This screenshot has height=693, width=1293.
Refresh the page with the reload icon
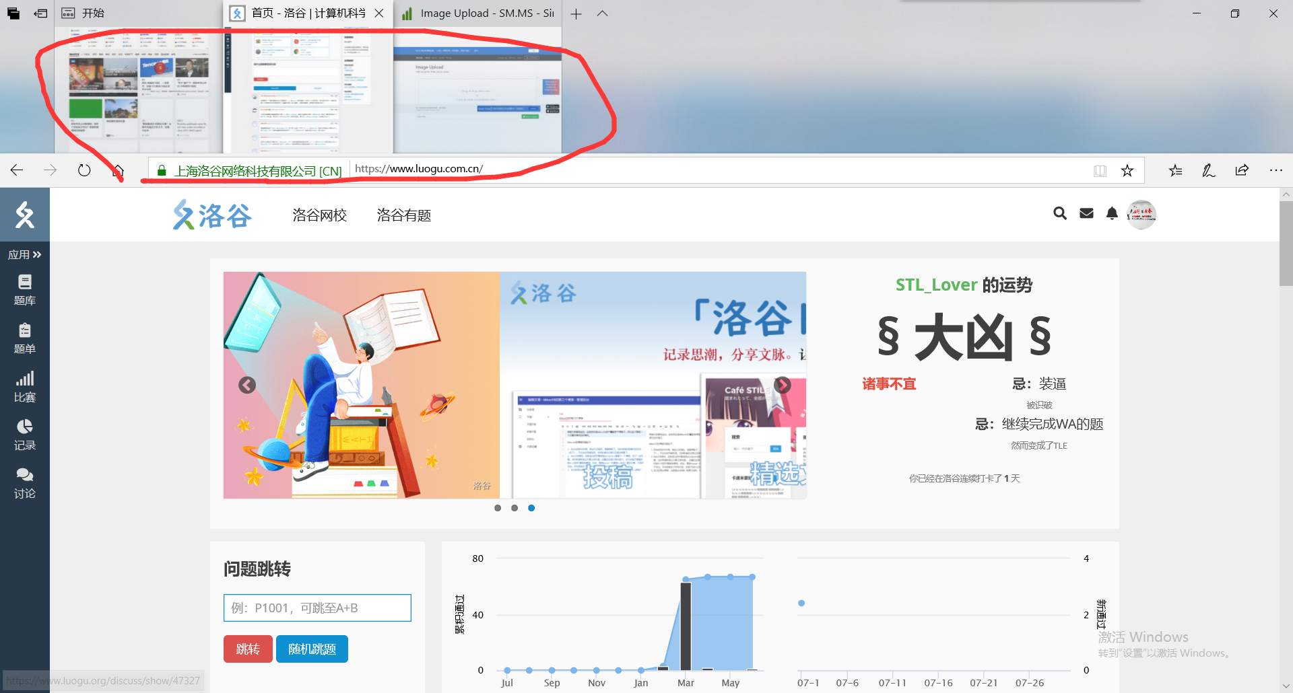coord(84,170)
